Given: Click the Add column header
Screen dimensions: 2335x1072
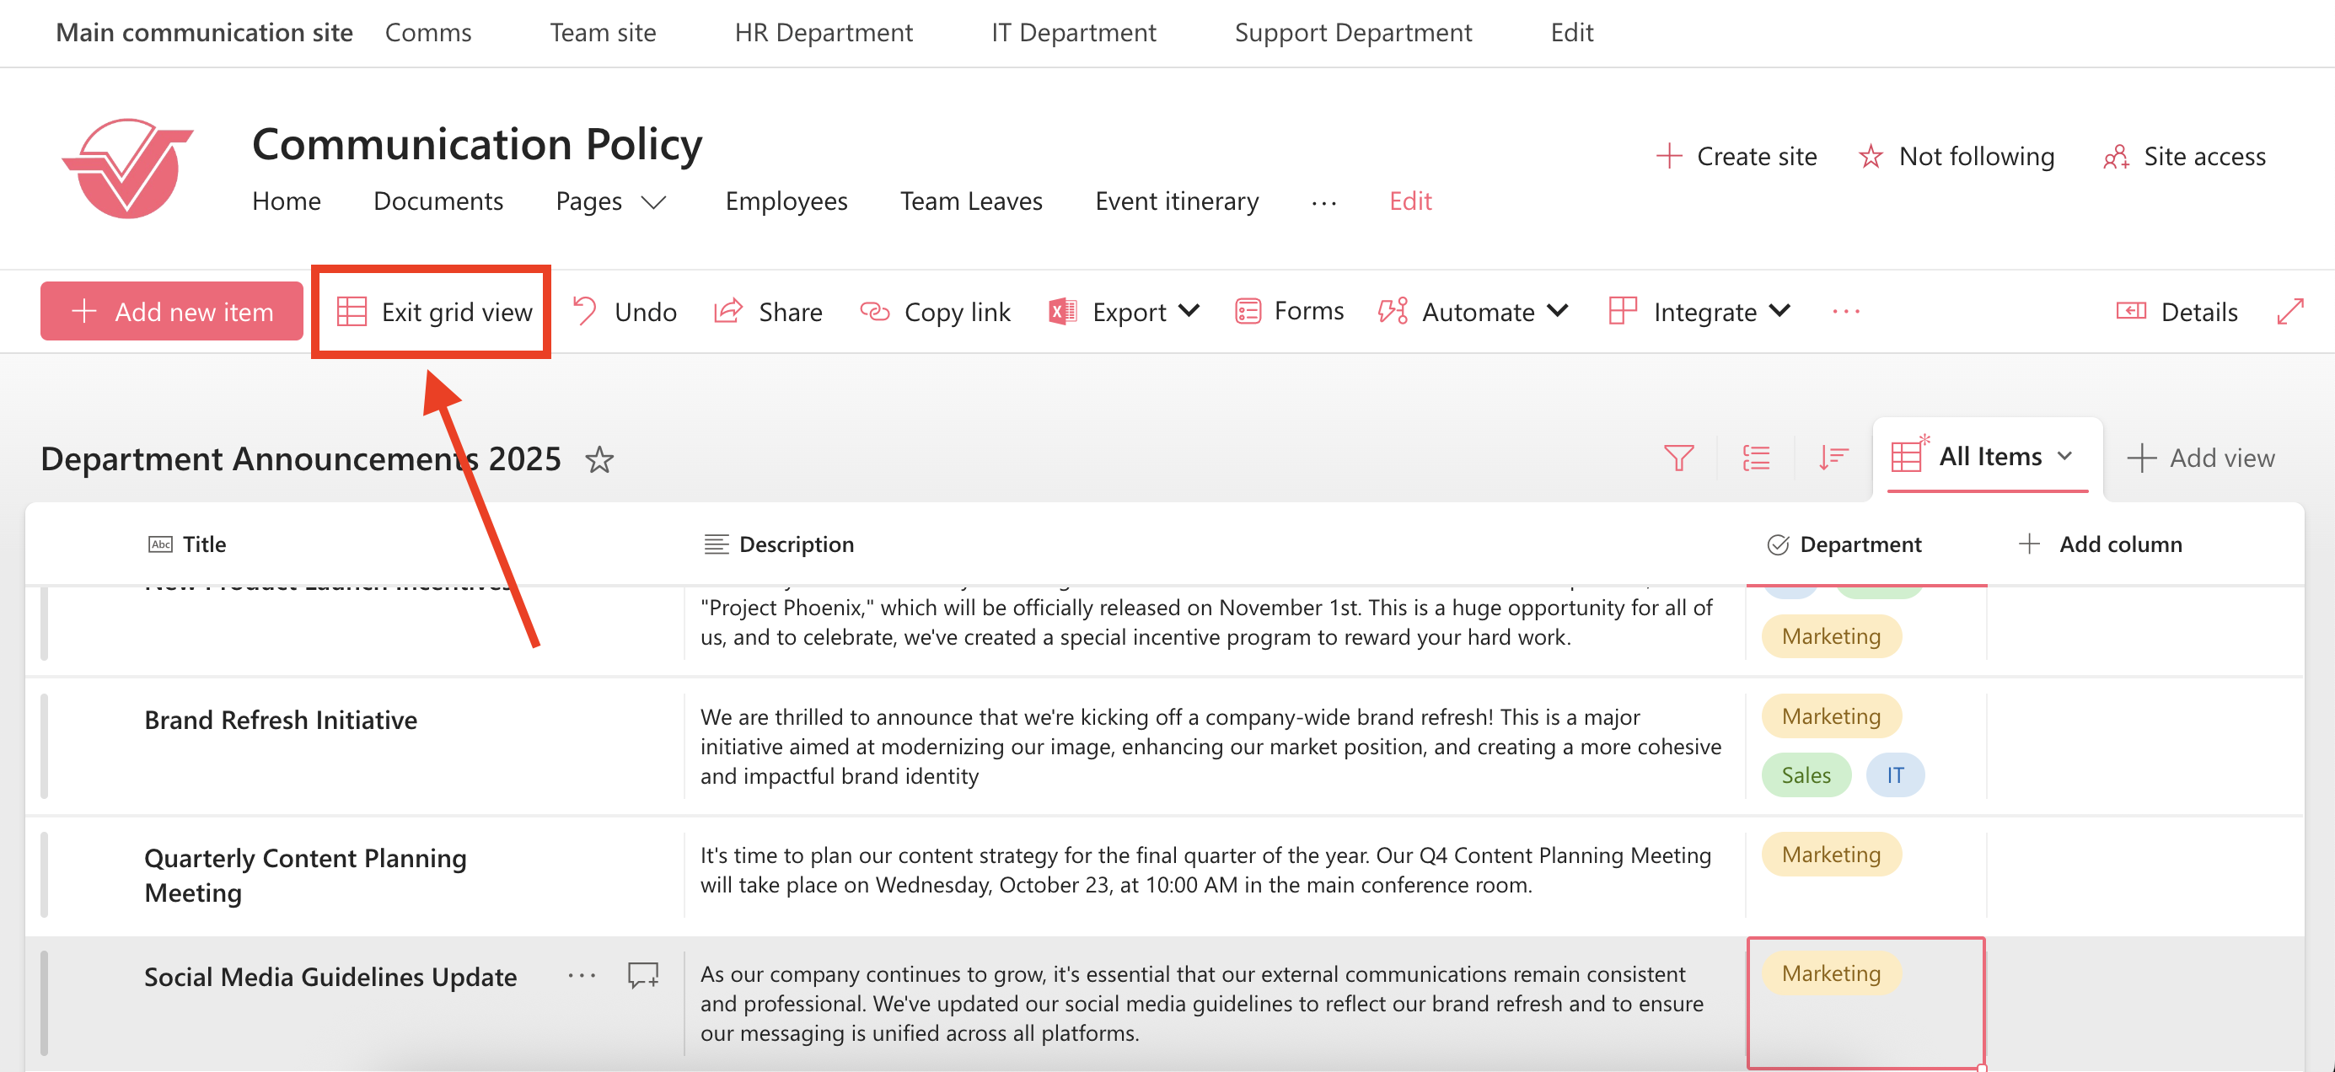Looking at the screenshot, I should (2100, 544).
